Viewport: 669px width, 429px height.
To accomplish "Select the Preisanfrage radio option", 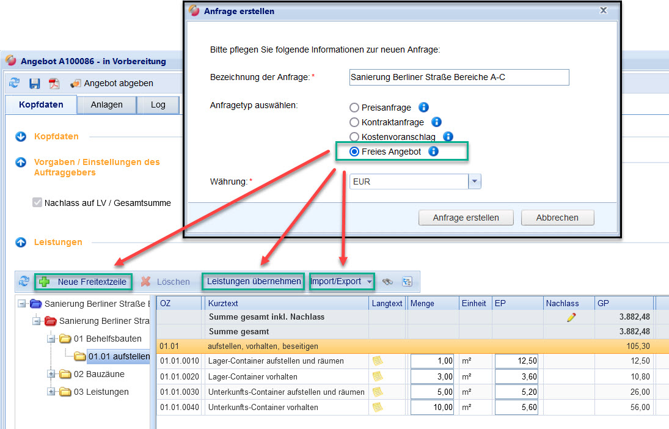I will [x=354, y=108].
